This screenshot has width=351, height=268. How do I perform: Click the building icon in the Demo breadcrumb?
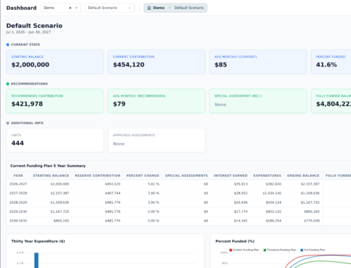pyautogui.click(x=149, y=8)
